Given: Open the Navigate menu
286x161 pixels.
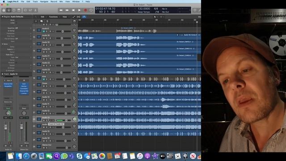Looking at the screenshot, I should (44, 1).
